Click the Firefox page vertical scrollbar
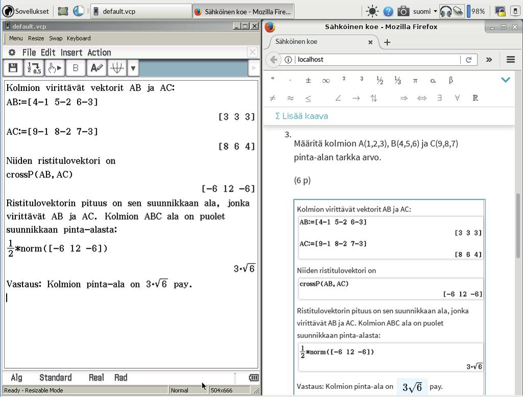The height and width of the screenshot is (397, 523). click(x=518, y=225)
